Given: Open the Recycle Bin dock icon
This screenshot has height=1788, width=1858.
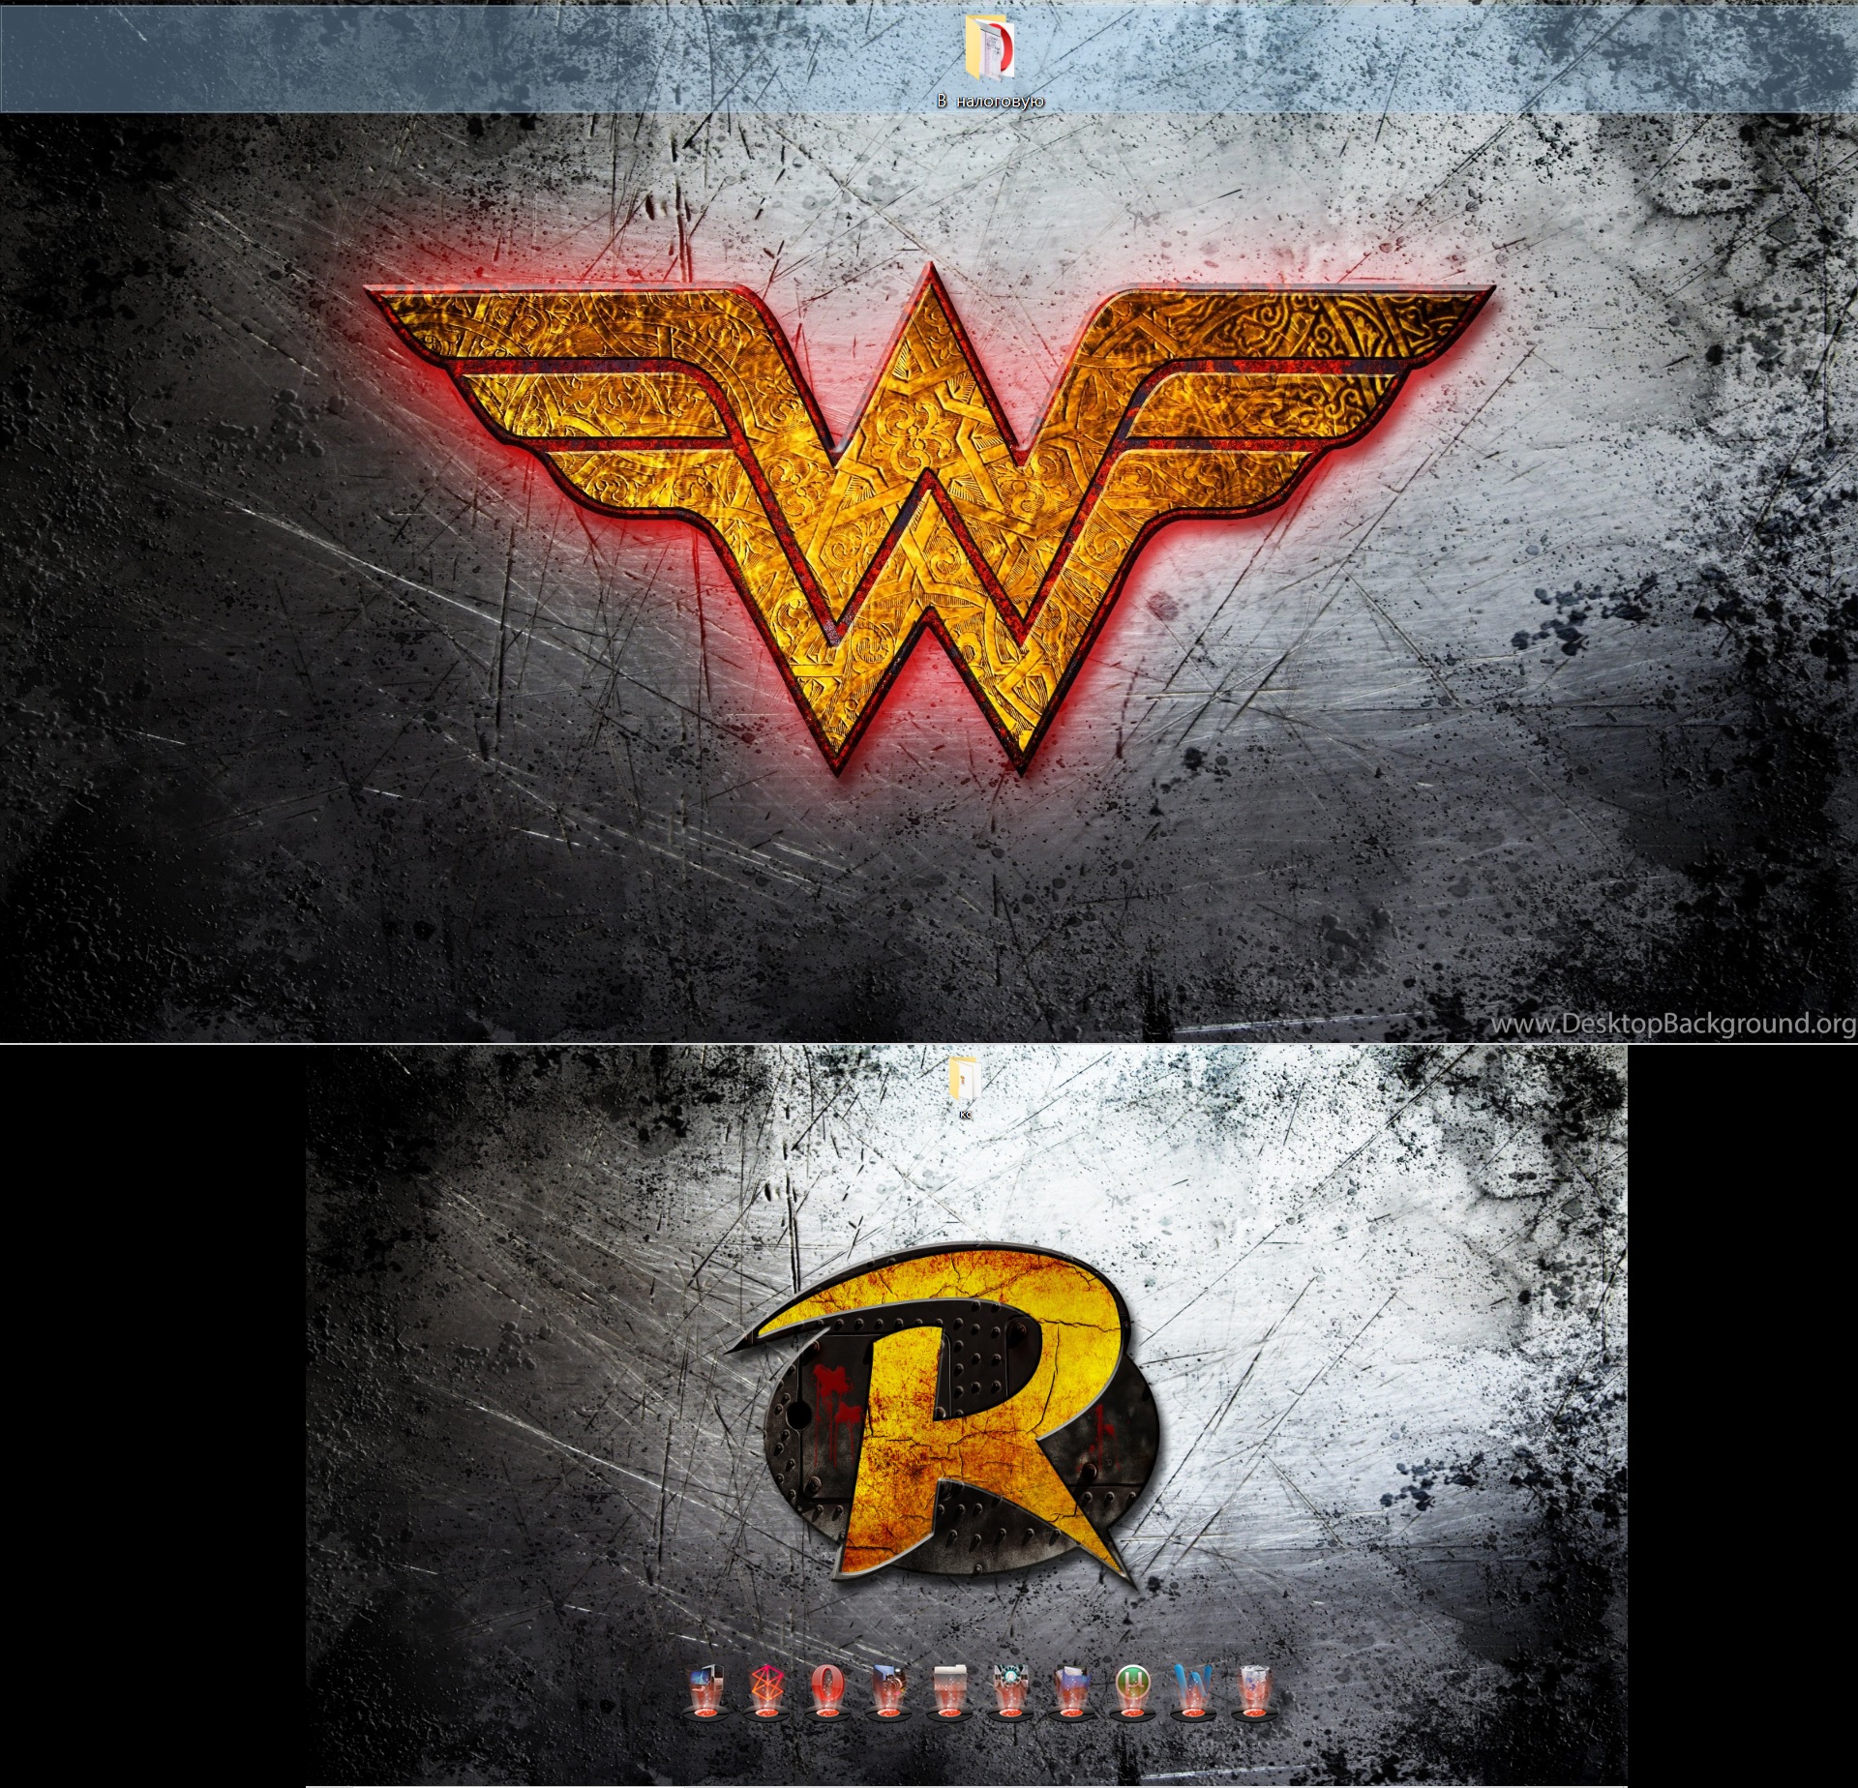Looking at the screenshot, I should (x=1252, y=1691).
